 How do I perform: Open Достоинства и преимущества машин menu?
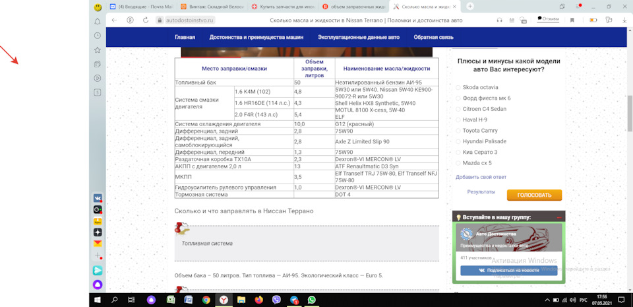256,37
